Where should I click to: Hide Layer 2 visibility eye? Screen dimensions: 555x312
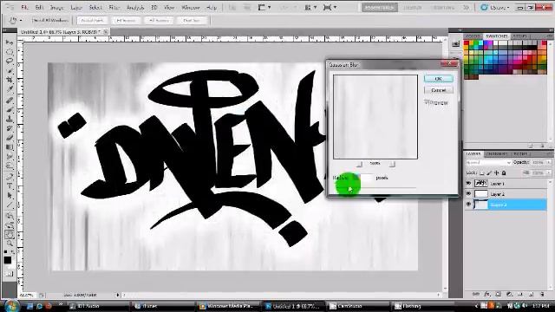[x=468, y=194]
